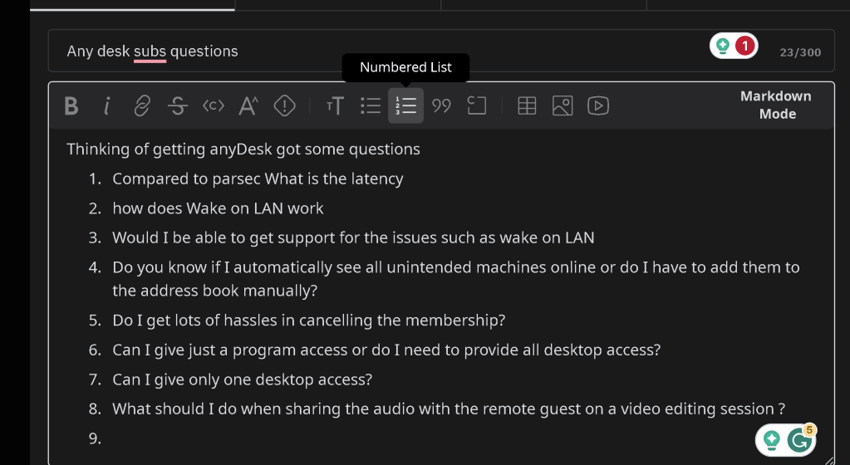The image size is (850, 465).
Task: Add a video to the post
Action: point(598,105)
